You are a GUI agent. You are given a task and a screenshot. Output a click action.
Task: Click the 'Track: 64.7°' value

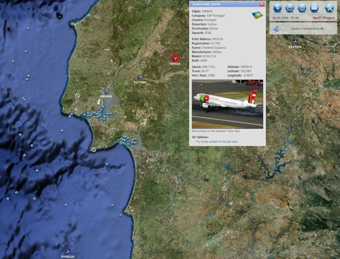(x=200, y=71)
